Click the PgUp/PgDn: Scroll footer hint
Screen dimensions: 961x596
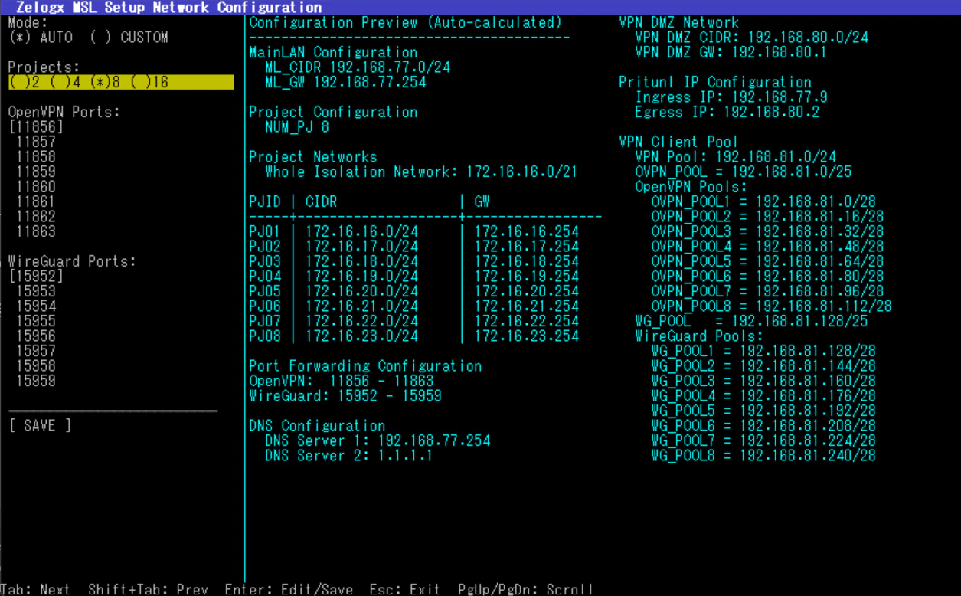pyautogui.click(x=526, y=589)
